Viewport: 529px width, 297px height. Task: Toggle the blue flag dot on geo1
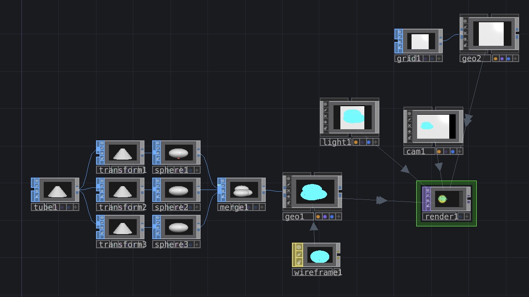pos(332,217)
